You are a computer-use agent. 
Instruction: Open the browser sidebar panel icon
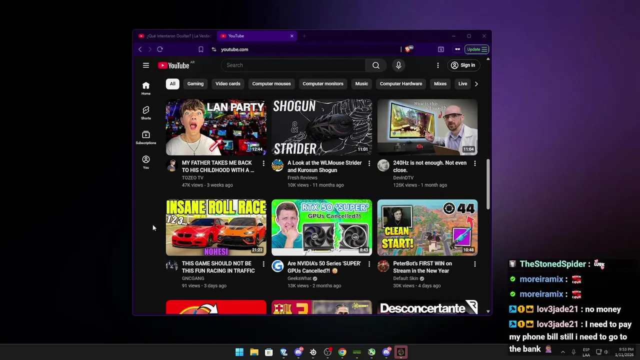pyautogui.click(x=441, y=49)
